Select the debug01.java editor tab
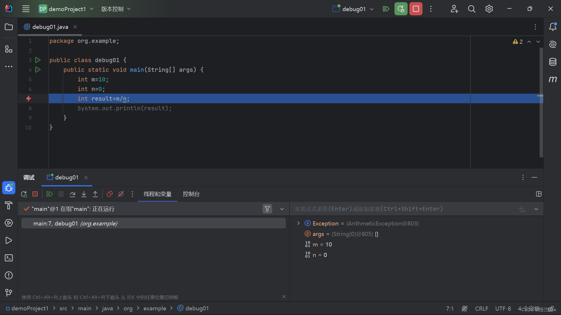 pos(50,27)
